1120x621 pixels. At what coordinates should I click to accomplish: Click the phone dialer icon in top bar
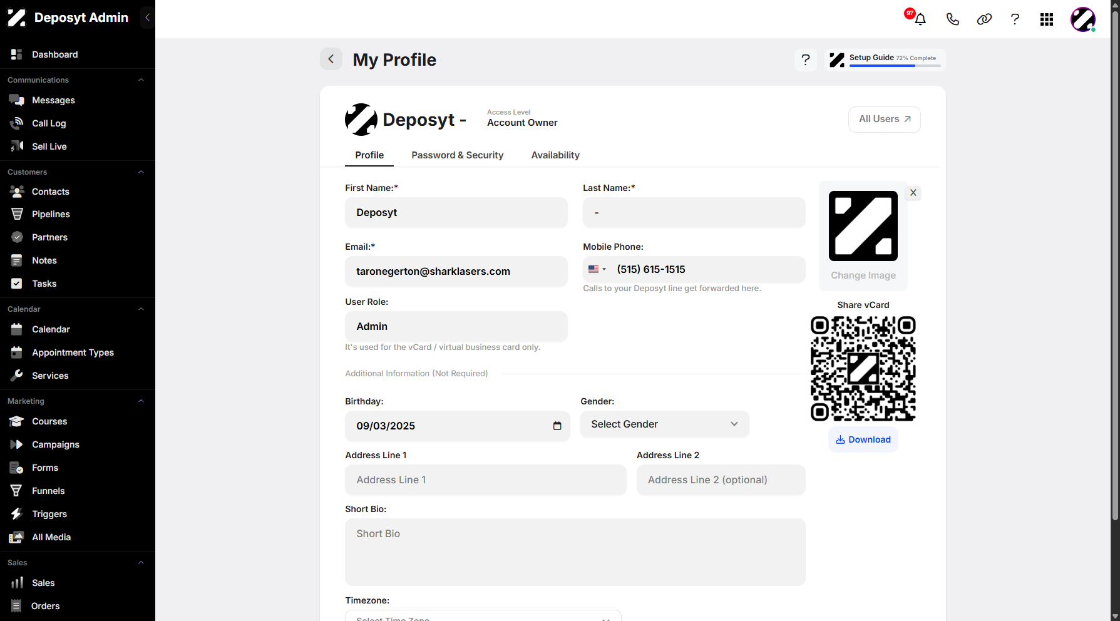[952, 19]
